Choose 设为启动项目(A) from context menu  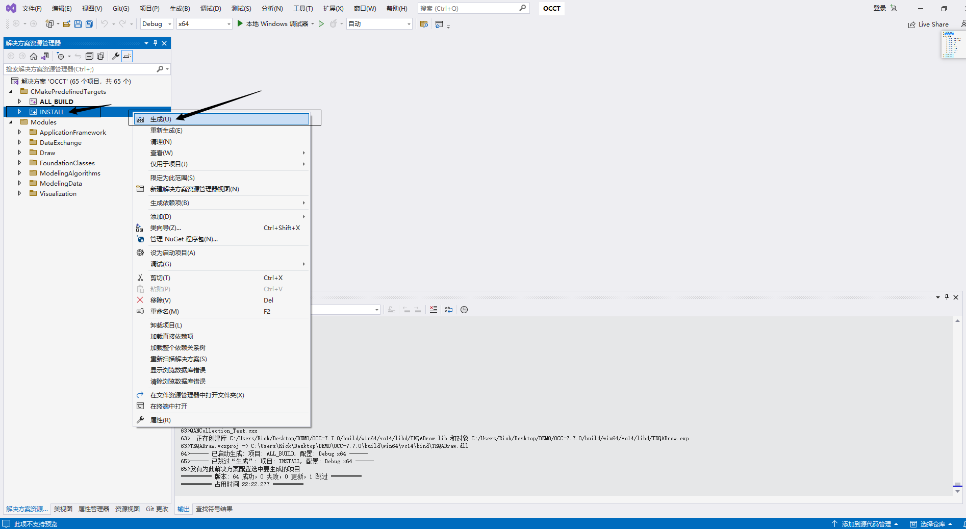point(221,253)
